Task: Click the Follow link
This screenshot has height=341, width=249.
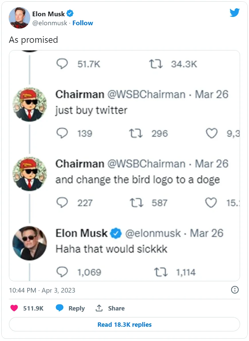Action: pos(83,23)
